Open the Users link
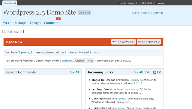This screenshot has width=192, height=109. (146, 13)
